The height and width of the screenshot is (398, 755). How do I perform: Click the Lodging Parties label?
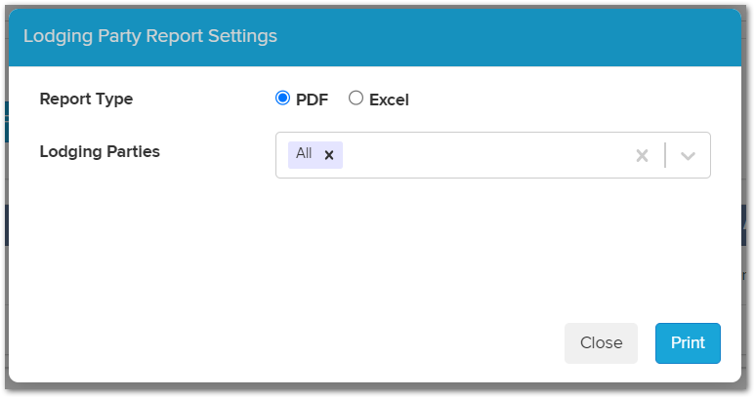[100, 152]
